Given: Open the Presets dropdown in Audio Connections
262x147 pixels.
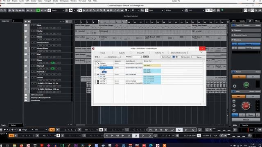Looking at the screenshot, I should click(137, 57).
